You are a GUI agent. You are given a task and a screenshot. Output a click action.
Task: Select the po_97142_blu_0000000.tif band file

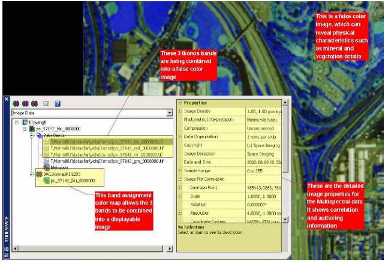[x=107, y=142]
